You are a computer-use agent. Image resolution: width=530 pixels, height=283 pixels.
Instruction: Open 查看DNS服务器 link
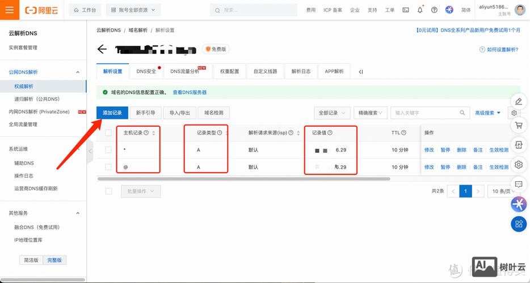click(190, 92)
